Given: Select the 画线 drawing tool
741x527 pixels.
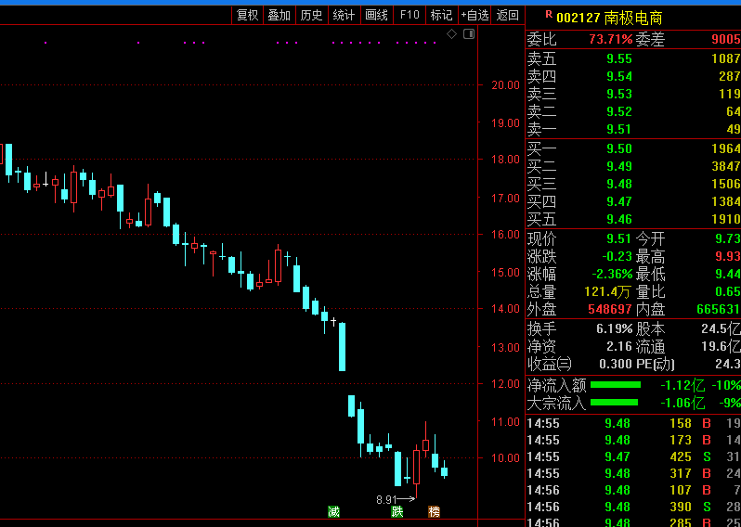Looking at the screenshot, I should pyautogui.click(x=377, y=15).
